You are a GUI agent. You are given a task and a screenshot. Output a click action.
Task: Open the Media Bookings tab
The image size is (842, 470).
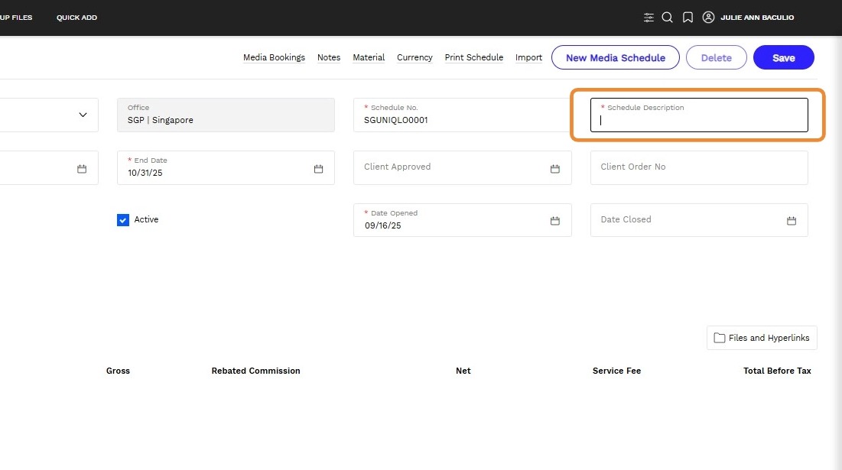(x=274, y=57)
